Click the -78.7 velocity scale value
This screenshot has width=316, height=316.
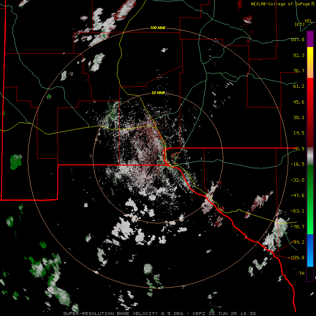pos(297,227)
